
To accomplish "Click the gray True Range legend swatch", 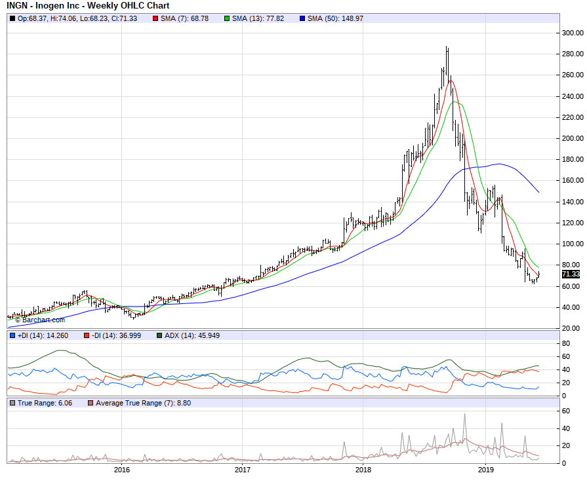I will point(12,403).
